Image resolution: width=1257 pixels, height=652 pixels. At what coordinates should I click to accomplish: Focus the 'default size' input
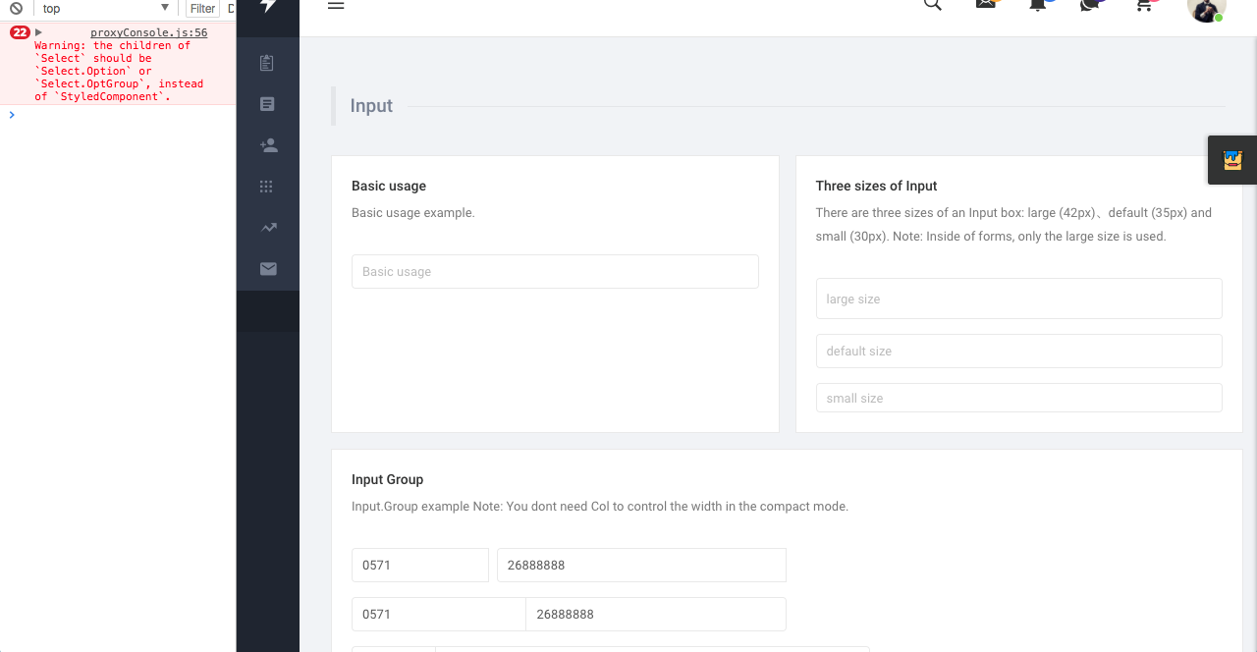pos(1018,352)
